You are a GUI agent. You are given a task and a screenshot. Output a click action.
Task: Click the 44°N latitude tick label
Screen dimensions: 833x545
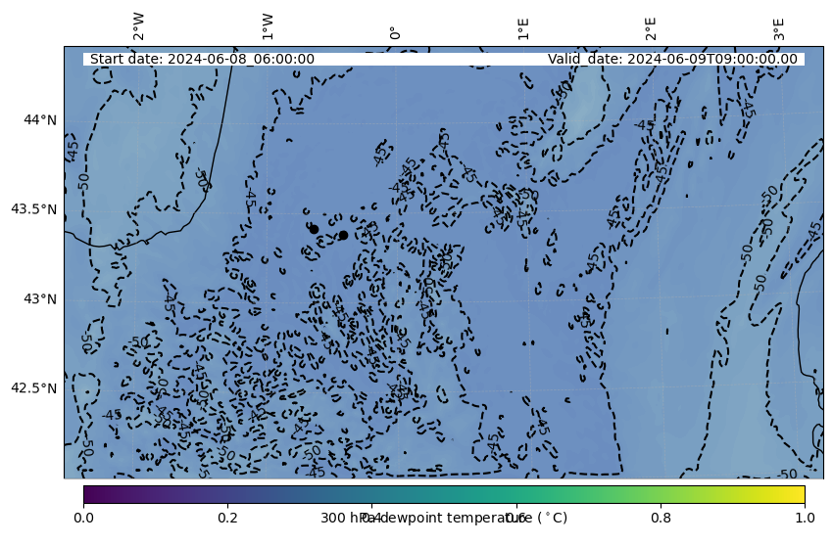pos(40,120)
